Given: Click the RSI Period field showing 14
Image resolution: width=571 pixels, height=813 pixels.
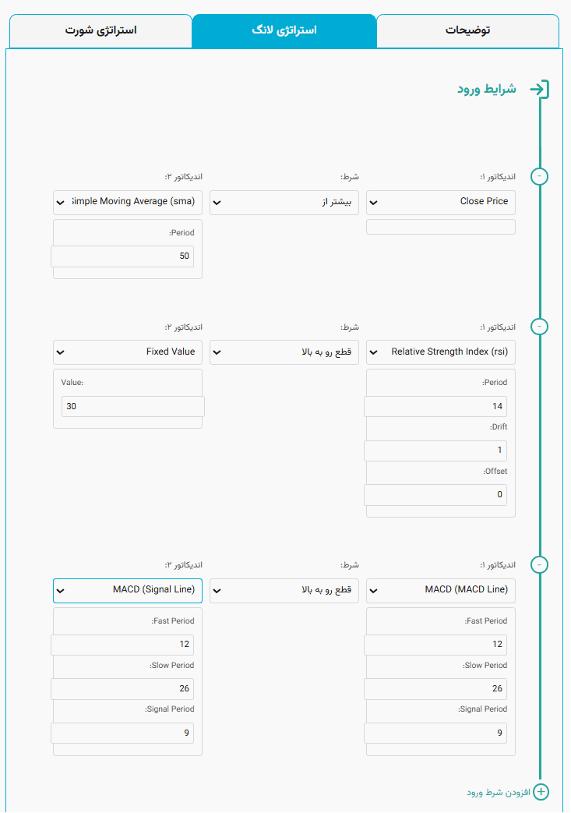Looking at the screenshot, I should [x=435, y=406].
